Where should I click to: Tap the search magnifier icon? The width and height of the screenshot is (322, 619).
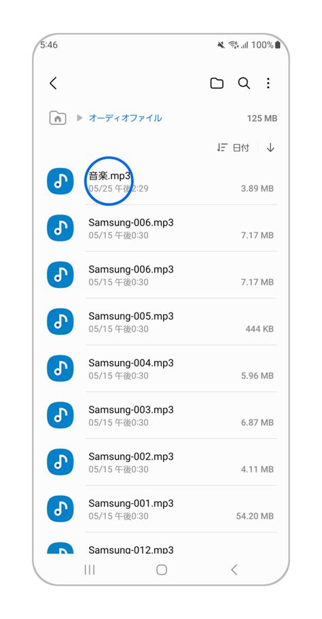244,84
